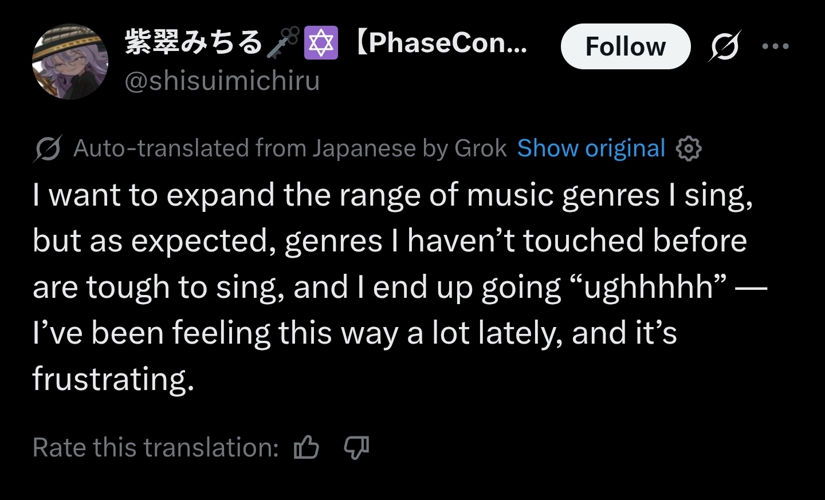Show original Japanese post text
This screenshot has width=825, height=500.
coord(591,149)
